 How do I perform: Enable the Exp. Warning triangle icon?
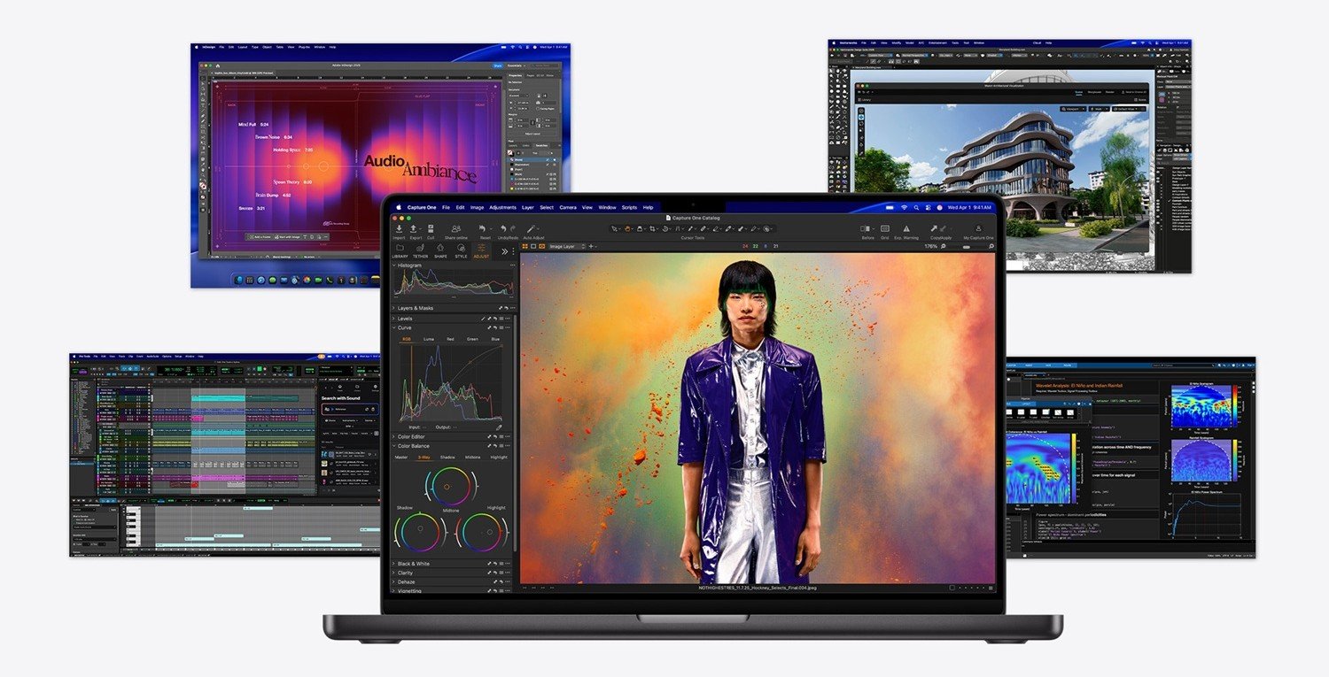click(x=906, y=228)
